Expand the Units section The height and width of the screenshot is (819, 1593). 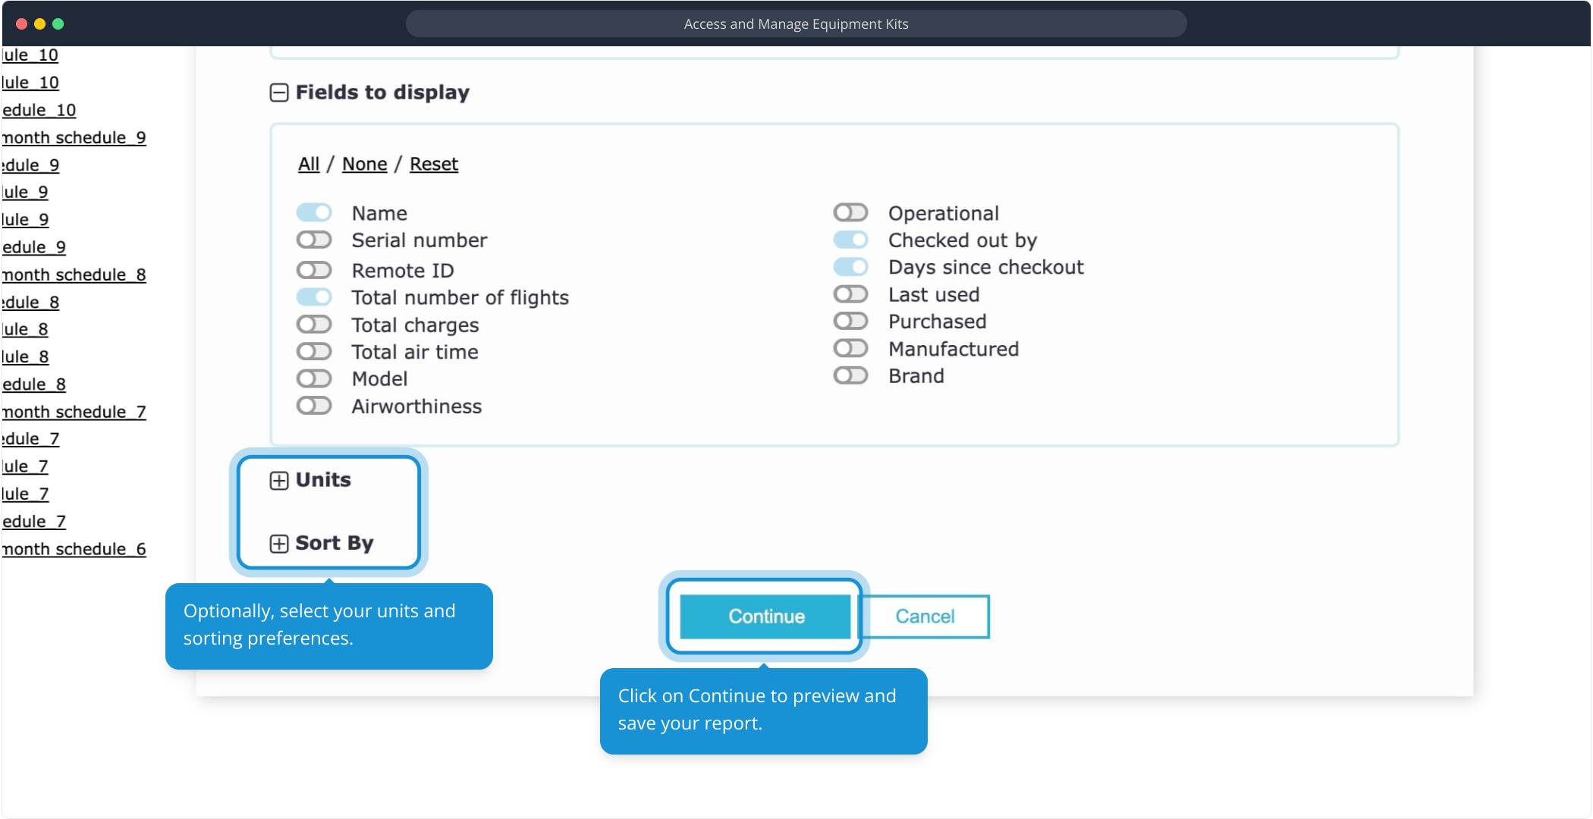coord(279,481)
